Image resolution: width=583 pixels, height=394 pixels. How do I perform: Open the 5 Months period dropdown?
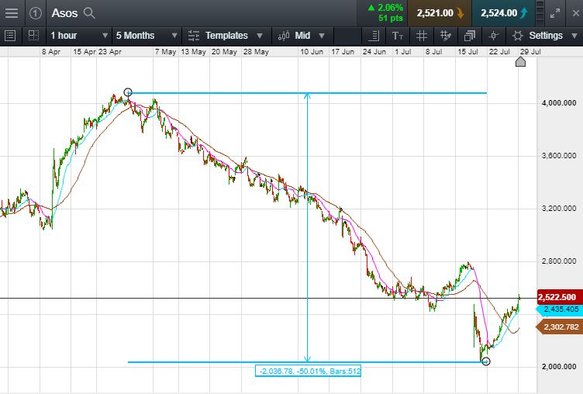tap(147, 36)
